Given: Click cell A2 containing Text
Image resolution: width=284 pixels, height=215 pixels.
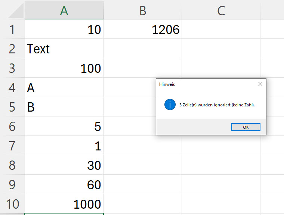Looking at the screenshot, I should tap(64, 49).
